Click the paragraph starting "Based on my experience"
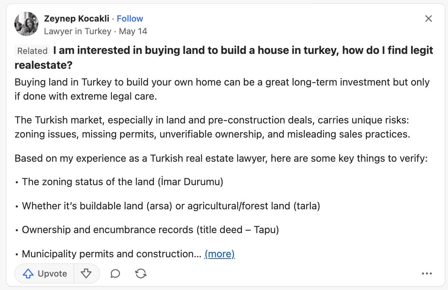 221,158
